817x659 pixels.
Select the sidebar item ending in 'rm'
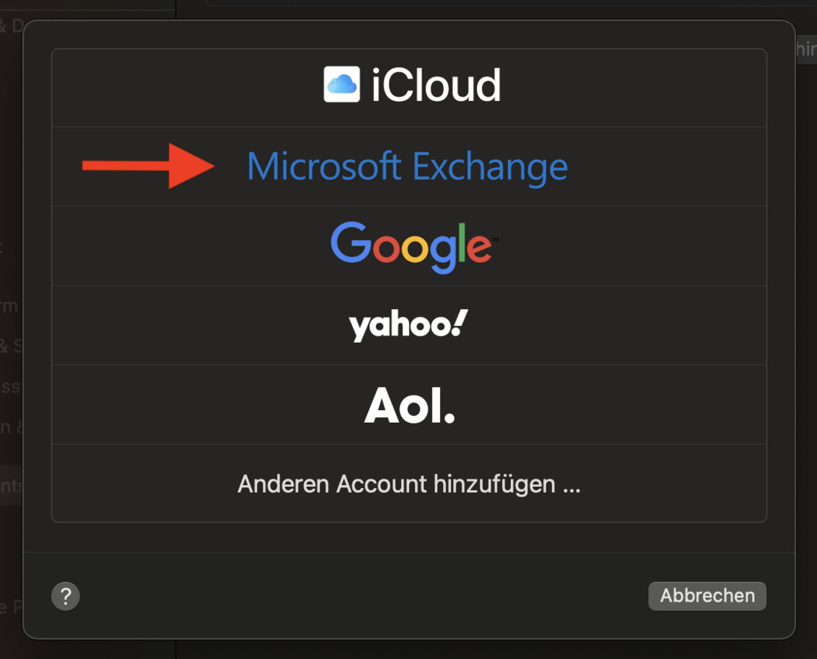click(x=10, y=306)
